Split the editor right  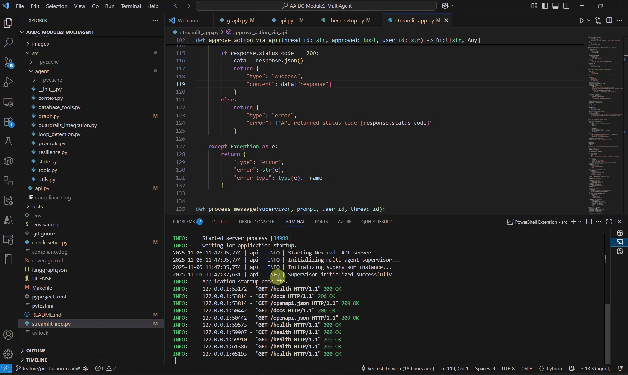(x=609, y=20)
